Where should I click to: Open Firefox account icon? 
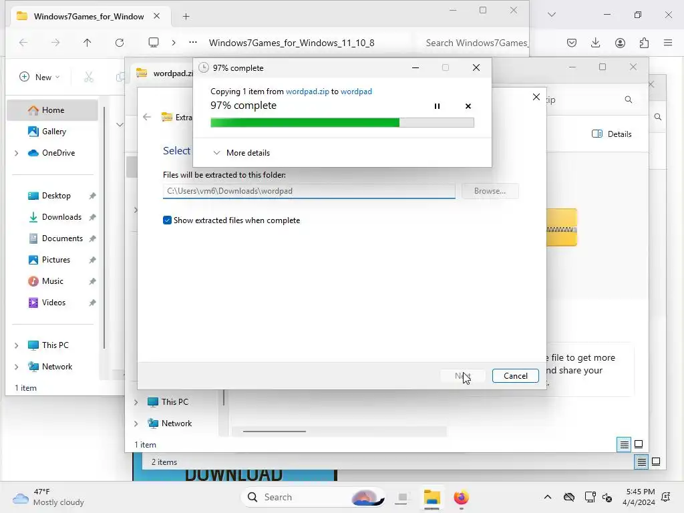point(620,42)
